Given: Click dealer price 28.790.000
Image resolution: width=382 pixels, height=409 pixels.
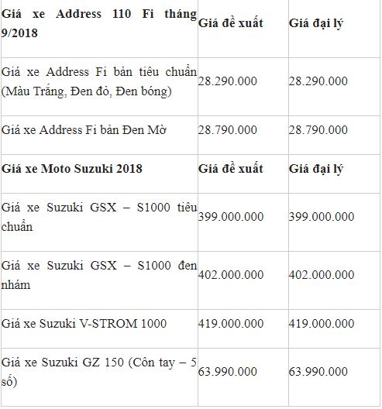Looking at the screenshot, I should click(x=318, y=130).
